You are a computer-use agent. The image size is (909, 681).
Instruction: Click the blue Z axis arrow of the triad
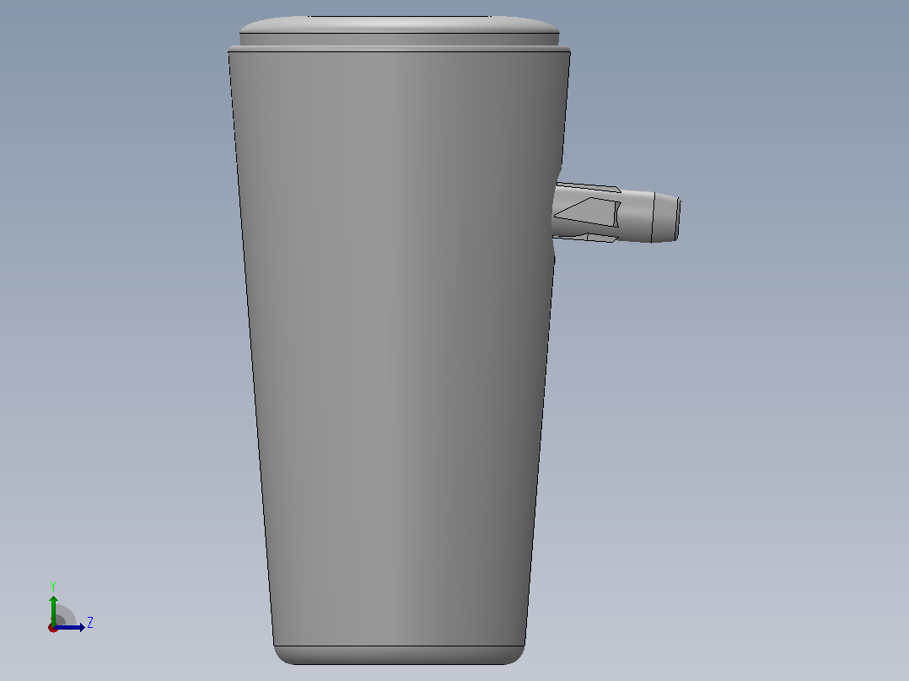pos(69,627)
